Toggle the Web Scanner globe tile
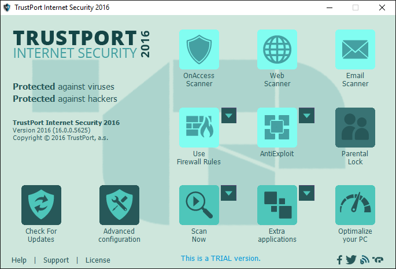 (x=277, y=50)
